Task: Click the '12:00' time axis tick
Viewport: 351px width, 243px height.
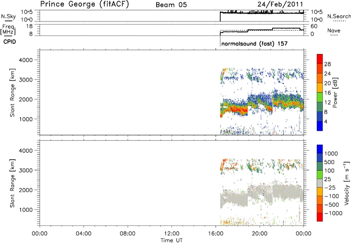Action: (172, 234)
